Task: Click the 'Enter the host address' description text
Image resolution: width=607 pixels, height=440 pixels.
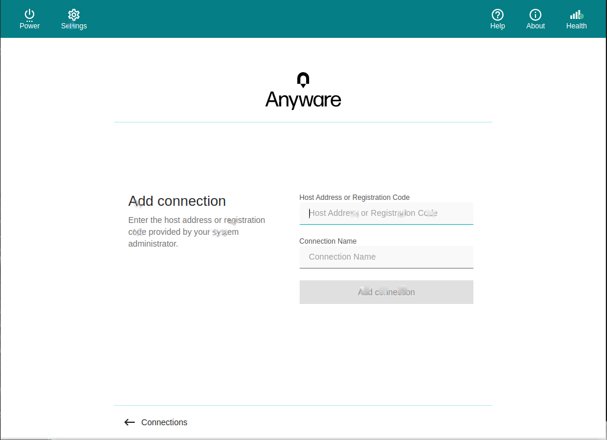Action: [197, 232]
